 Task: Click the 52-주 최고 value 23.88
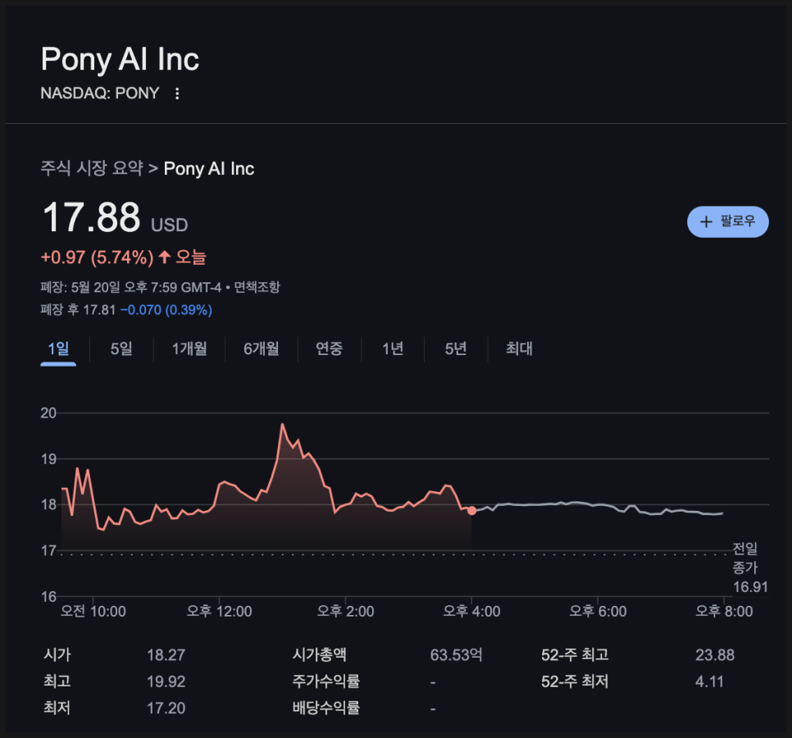pos(715,655)
